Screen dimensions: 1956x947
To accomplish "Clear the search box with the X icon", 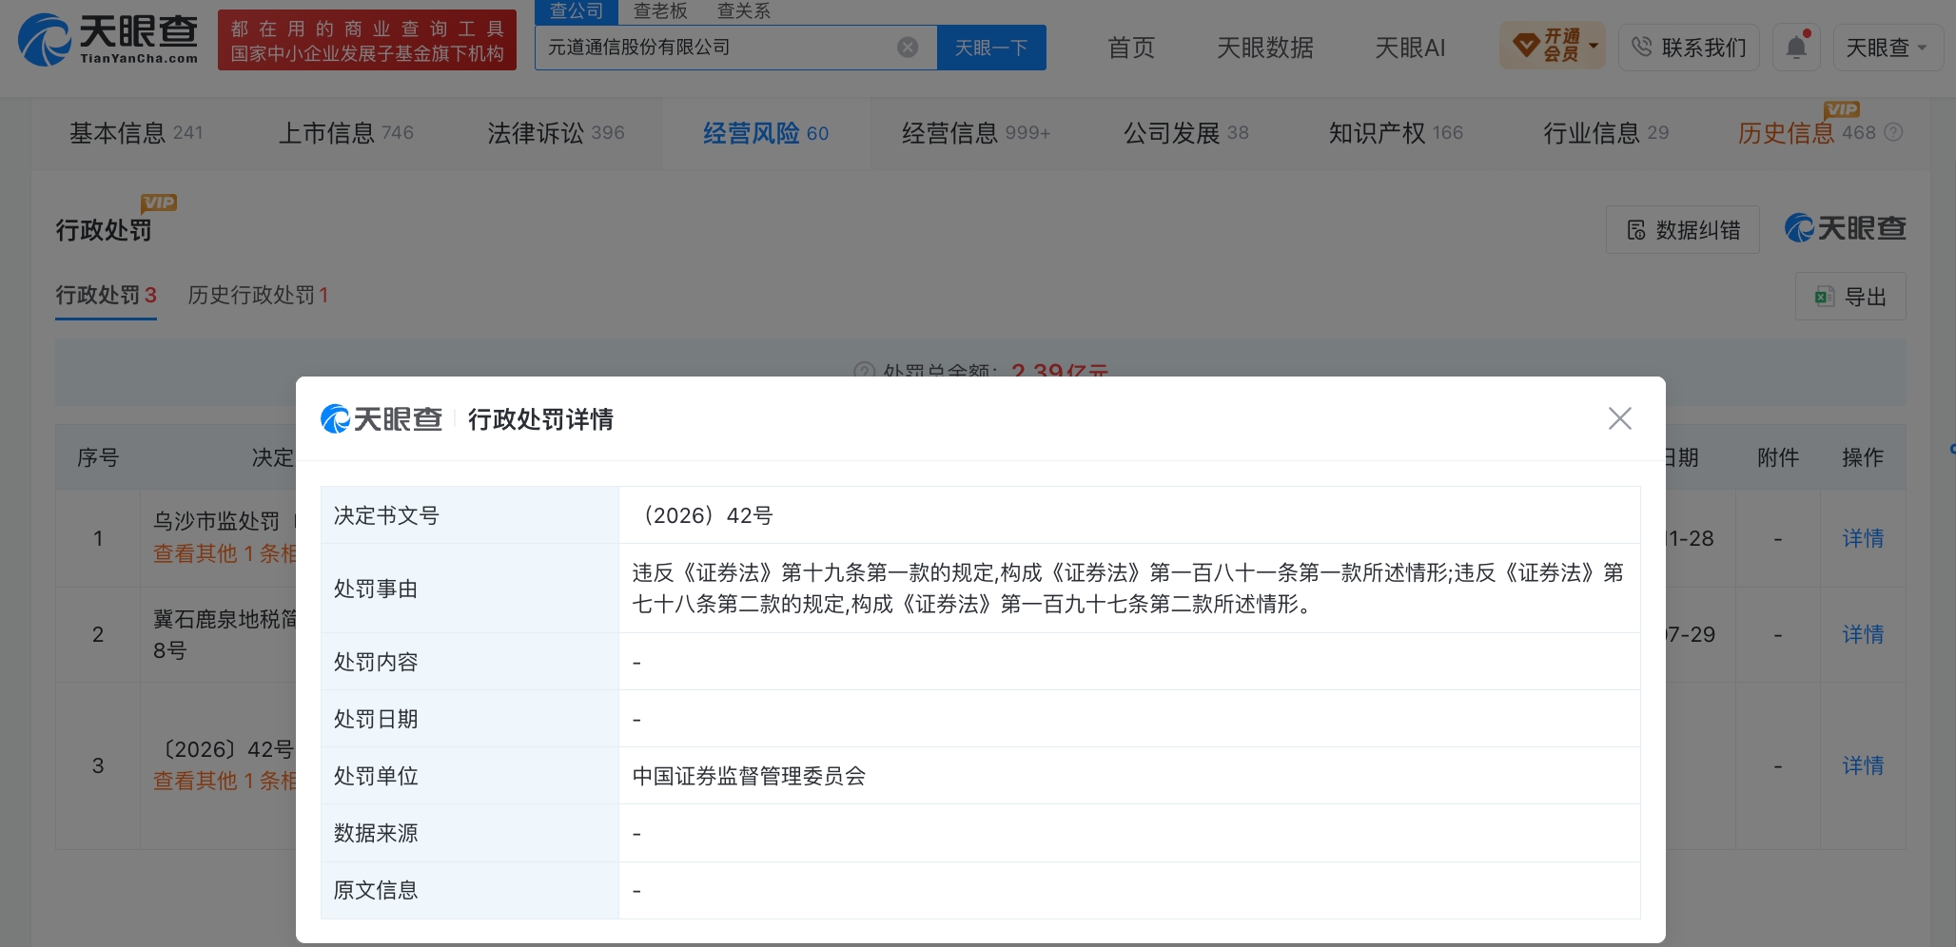I will pos(908,48).
